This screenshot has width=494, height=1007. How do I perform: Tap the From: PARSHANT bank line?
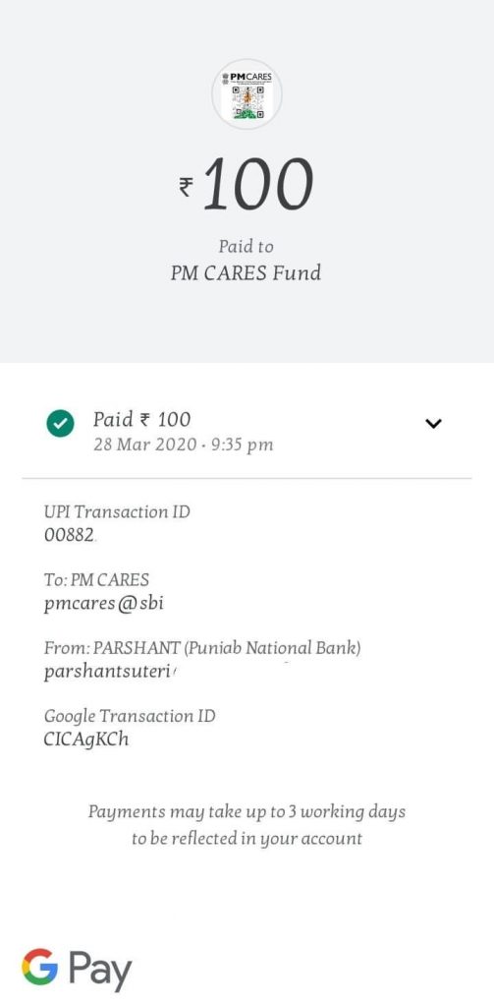pos(202,648)
